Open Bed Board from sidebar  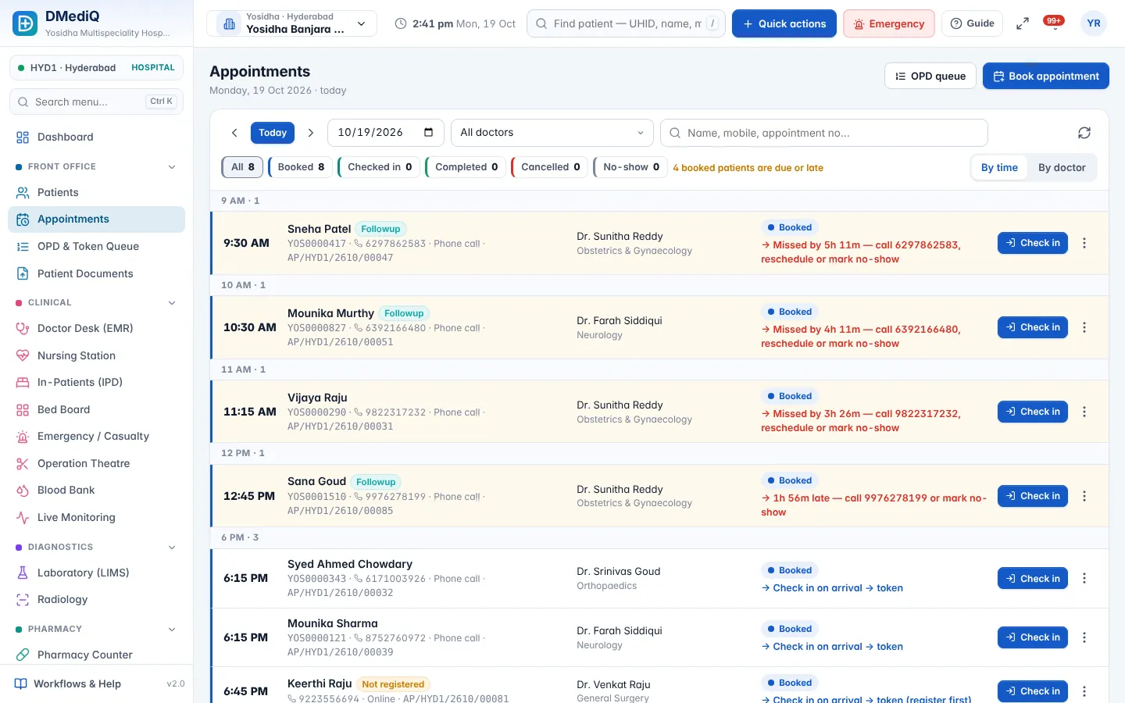pos(96,409)
